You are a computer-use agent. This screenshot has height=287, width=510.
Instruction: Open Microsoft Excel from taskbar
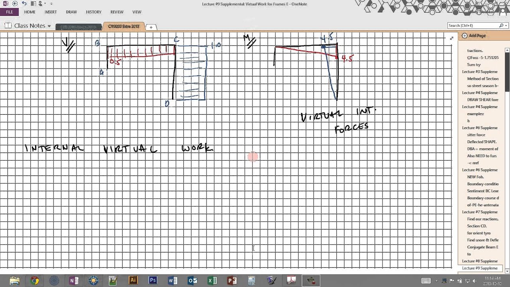212,281
